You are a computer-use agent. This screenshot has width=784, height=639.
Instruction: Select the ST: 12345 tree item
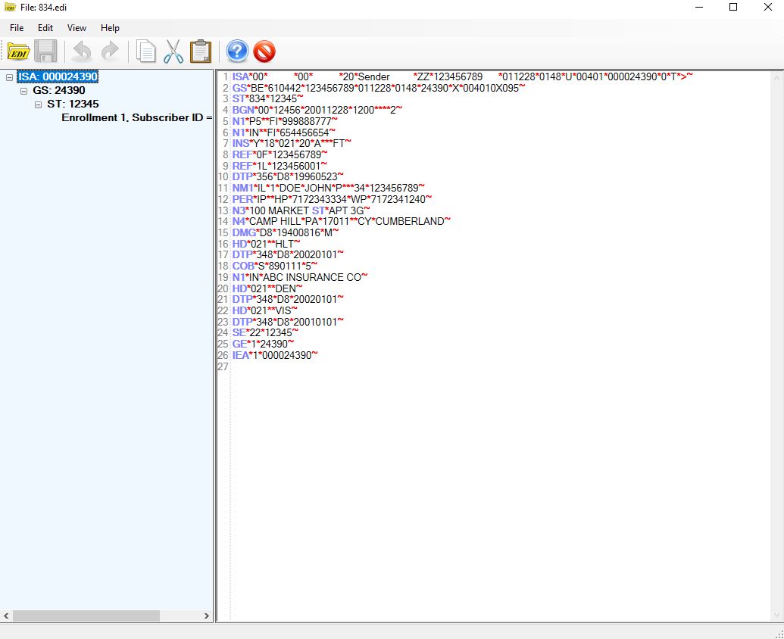click(73, 104)
